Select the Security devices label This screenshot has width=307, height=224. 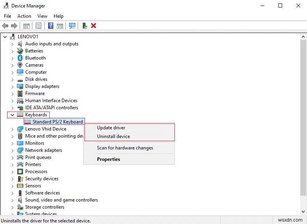(42, 179)
